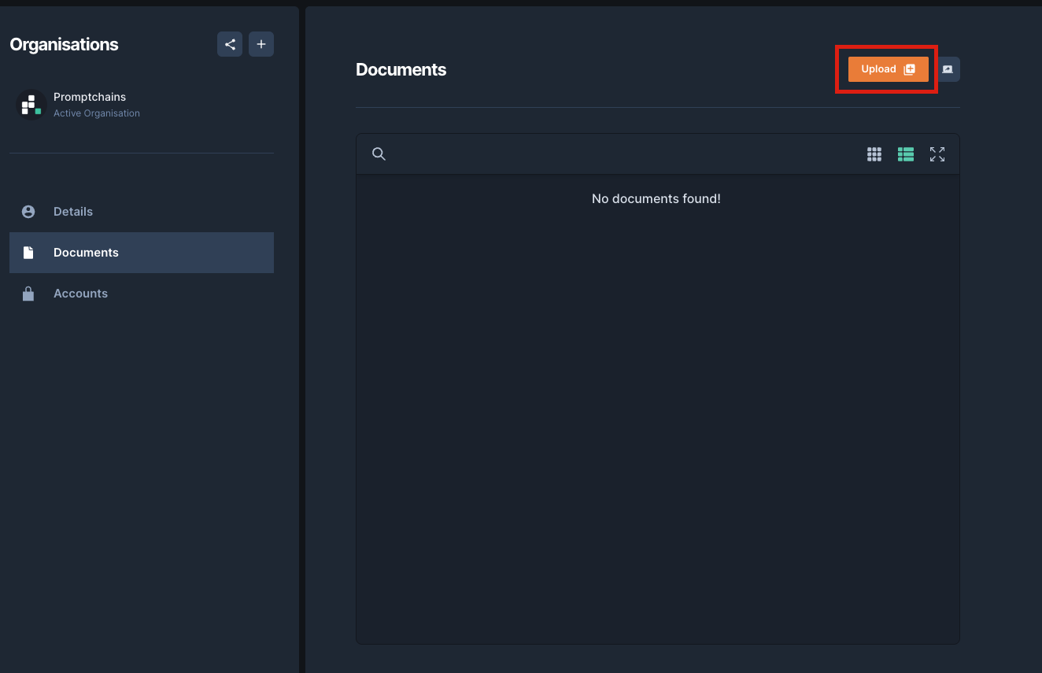Click the Documents file icon in sidebar

pyautogui.click(x=28, y=252)
